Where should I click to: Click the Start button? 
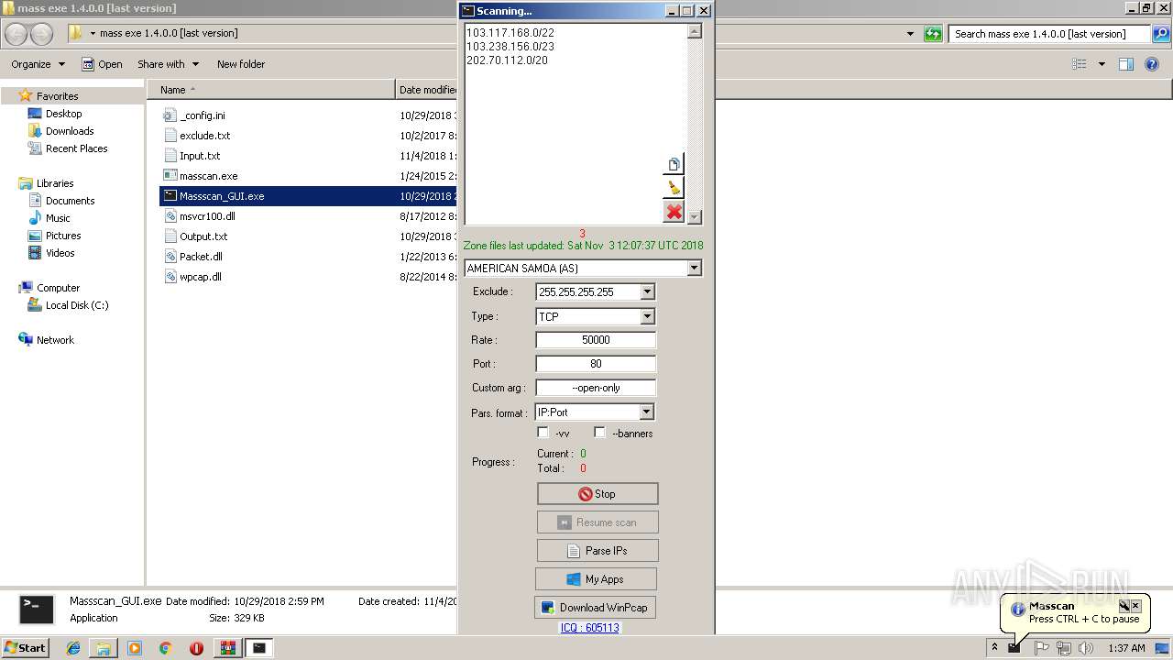[x=26, y=648]
